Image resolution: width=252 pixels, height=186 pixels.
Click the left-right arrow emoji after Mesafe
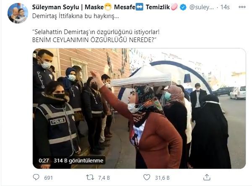[x=139, y=7]
